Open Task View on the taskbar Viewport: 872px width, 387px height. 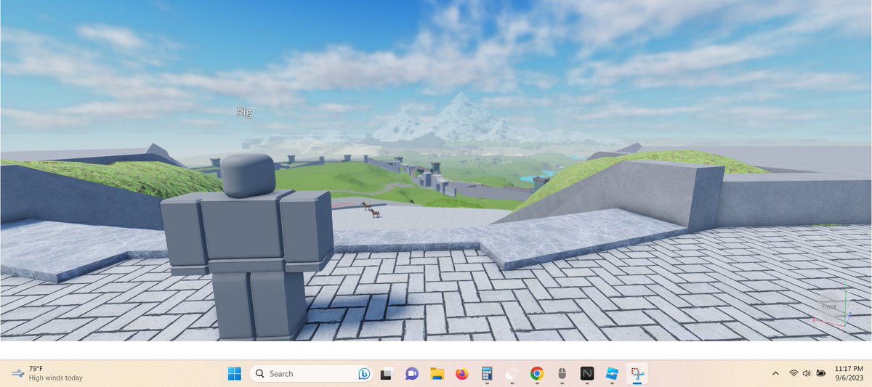pyautogui.click(x=387, y=373)
